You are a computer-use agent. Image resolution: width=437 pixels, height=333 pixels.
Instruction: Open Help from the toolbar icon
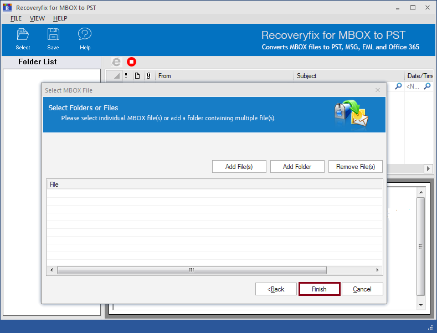pyautogui.click(x=85, y=39)
